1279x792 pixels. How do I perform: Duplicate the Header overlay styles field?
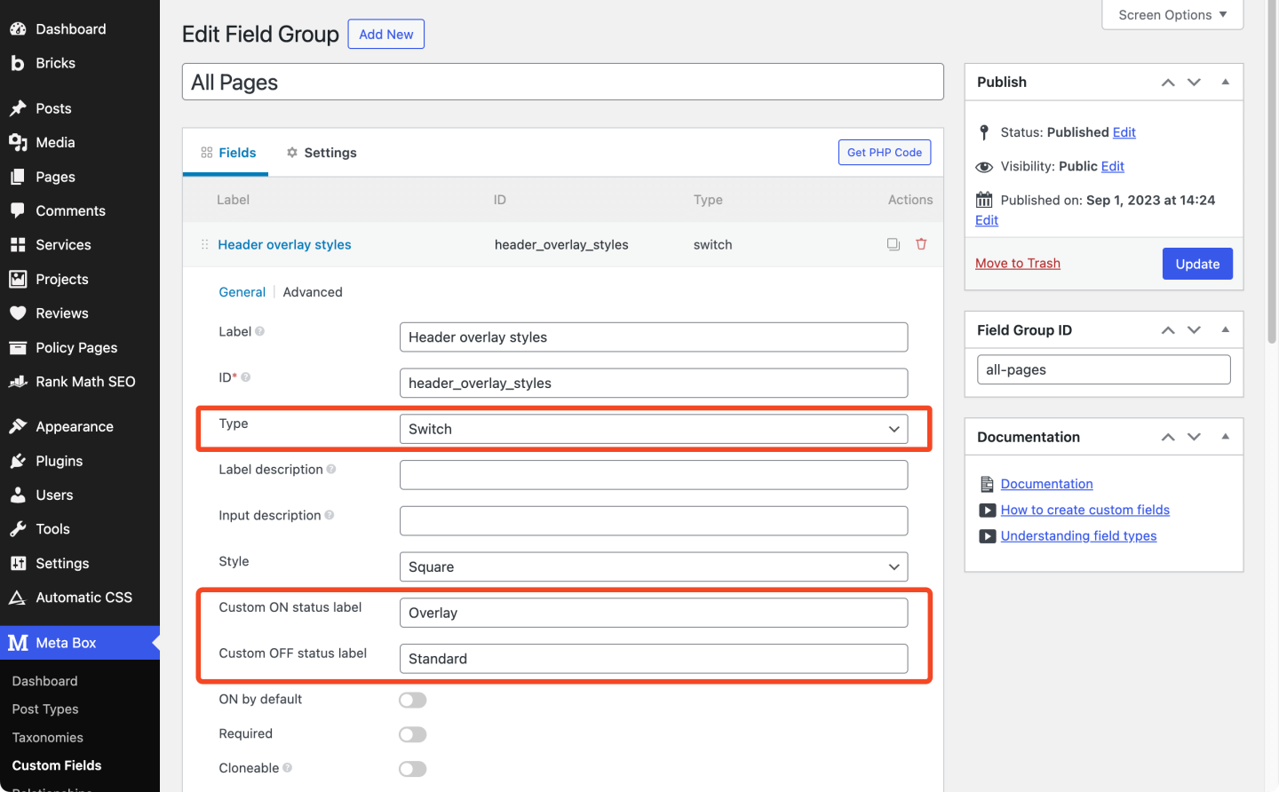(x=893, y=244)
